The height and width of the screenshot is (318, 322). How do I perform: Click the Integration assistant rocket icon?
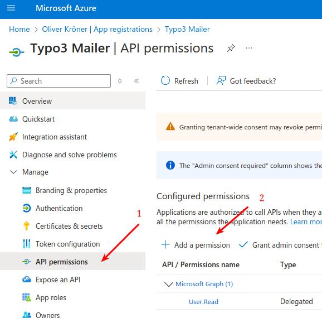point(13,137)
